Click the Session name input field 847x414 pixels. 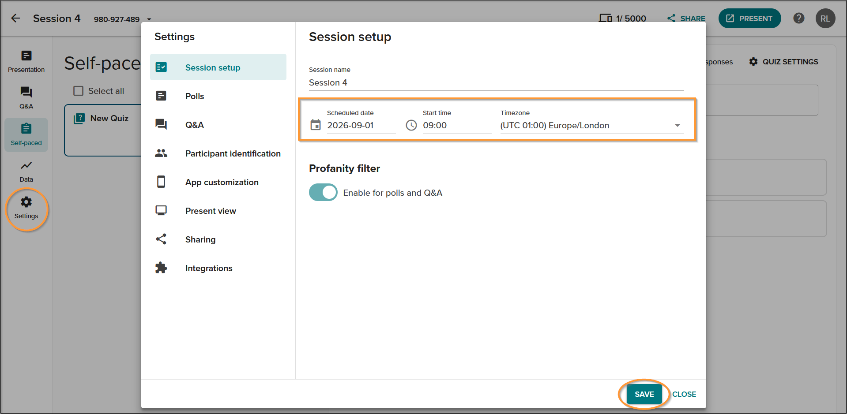coord(496,83)
